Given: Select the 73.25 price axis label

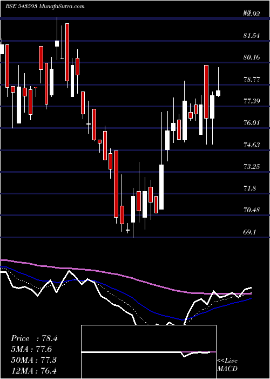Looking at the screenshot, I should [252, 167].
